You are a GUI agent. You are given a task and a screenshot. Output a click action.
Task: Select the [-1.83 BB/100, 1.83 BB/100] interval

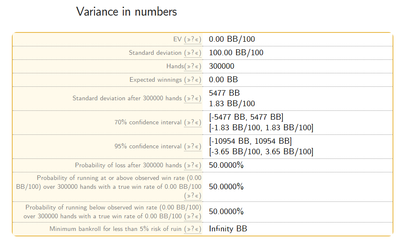261,128
